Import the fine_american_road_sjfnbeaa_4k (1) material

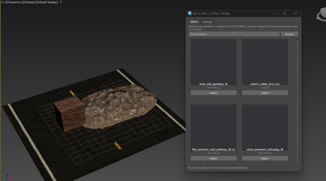point(214,158)
